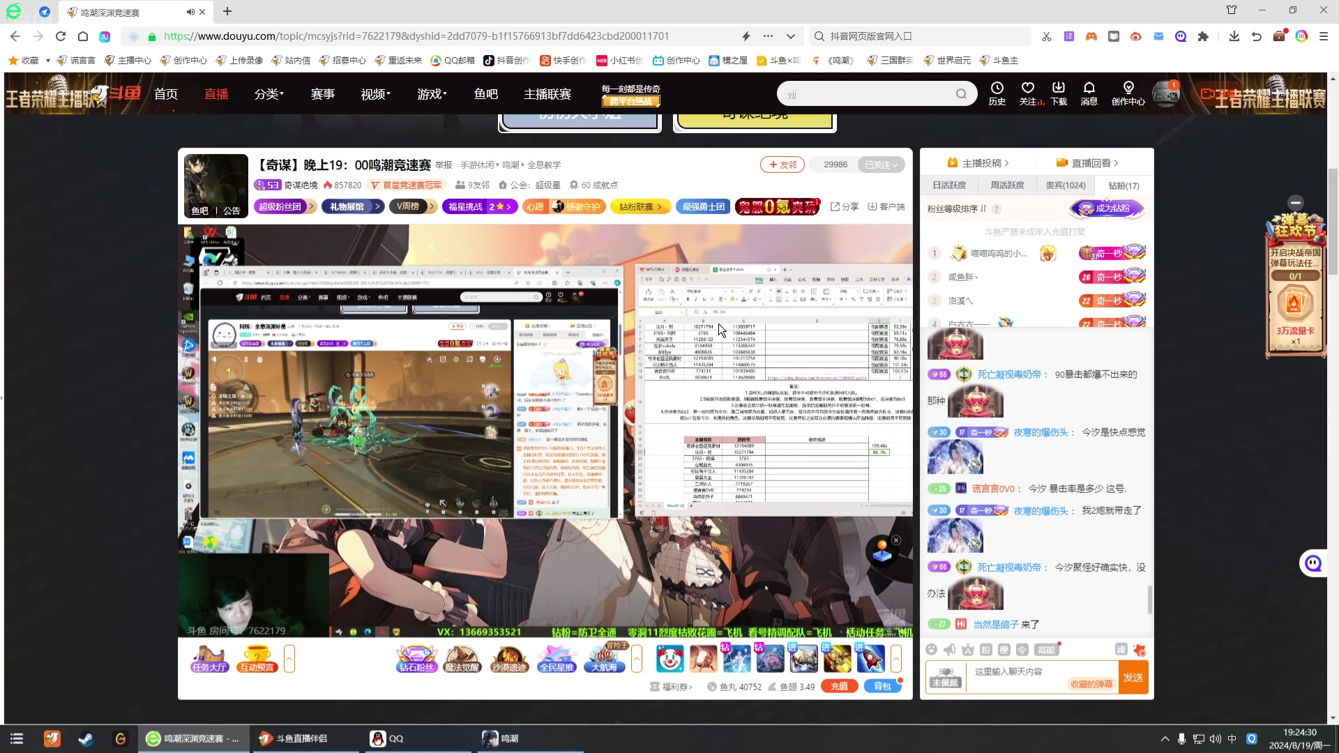Click the 充值 recharge button
Image resolution: width=1339 pixels, height=753 pixels.
point(839,686)
